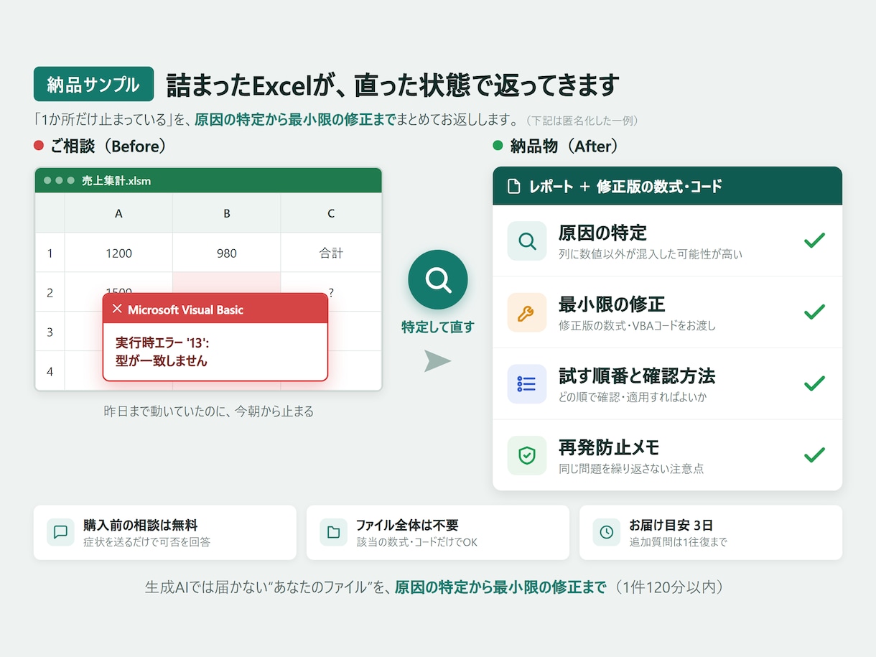Screen dimensions: 876x657
Task: Click the 型が一致しません error text
Action: tap(162, 360)
